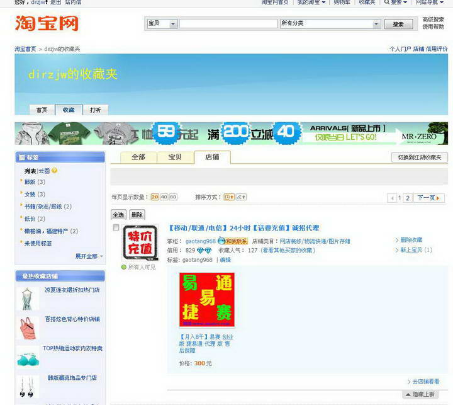Image resolution: width=453 pixels, height=405 pixels.
Task: Click 编辑 next to tag gaotang968
Action: click(x=225, y=260)
